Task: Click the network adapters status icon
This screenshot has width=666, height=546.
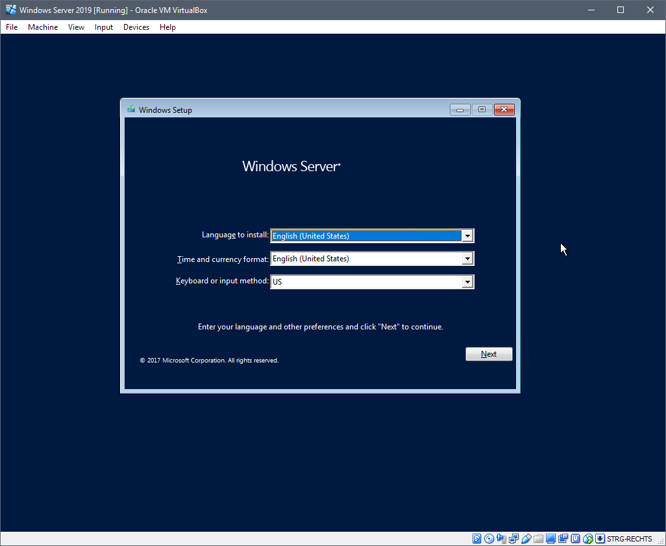Action: click(x=513, y=539)
